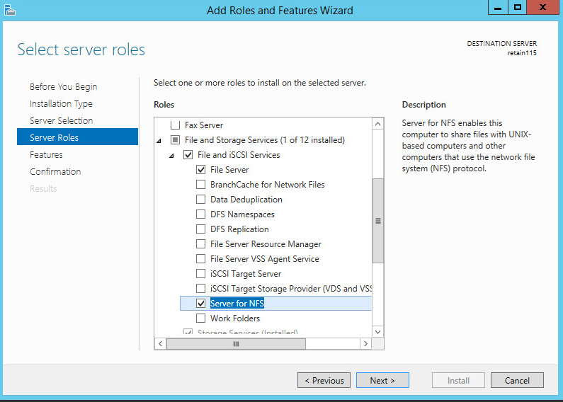Click the wizard icon in the title bar
Viewport: 563px width, 402px height.
[x=9, y=9]
